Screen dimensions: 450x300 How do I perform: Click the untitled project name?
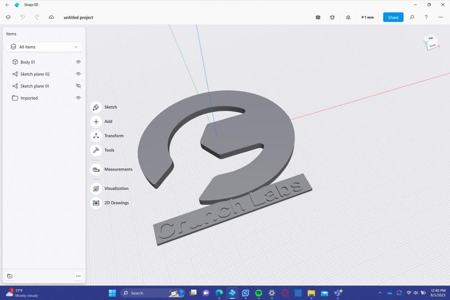[x=78, y=17]
